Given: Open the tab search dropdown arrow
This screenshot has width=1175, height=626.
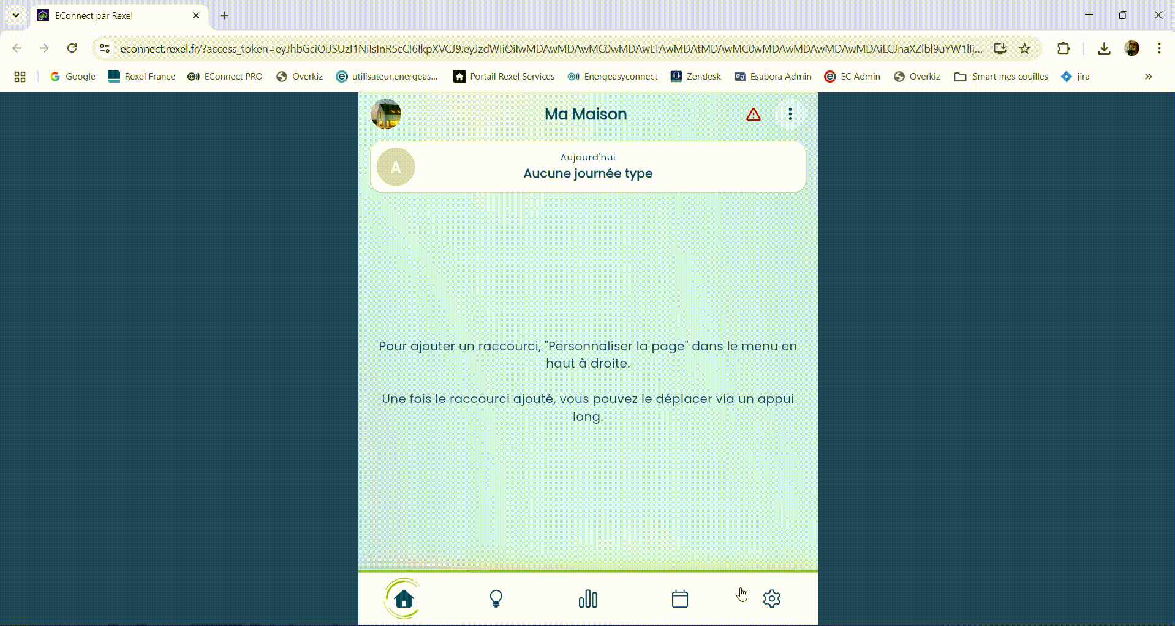Looking at the screenshot, I should (16, 15).
